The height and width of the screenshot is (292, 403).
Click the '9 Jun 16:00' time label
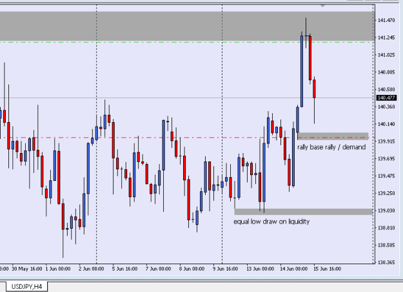(x=225, y=269)
